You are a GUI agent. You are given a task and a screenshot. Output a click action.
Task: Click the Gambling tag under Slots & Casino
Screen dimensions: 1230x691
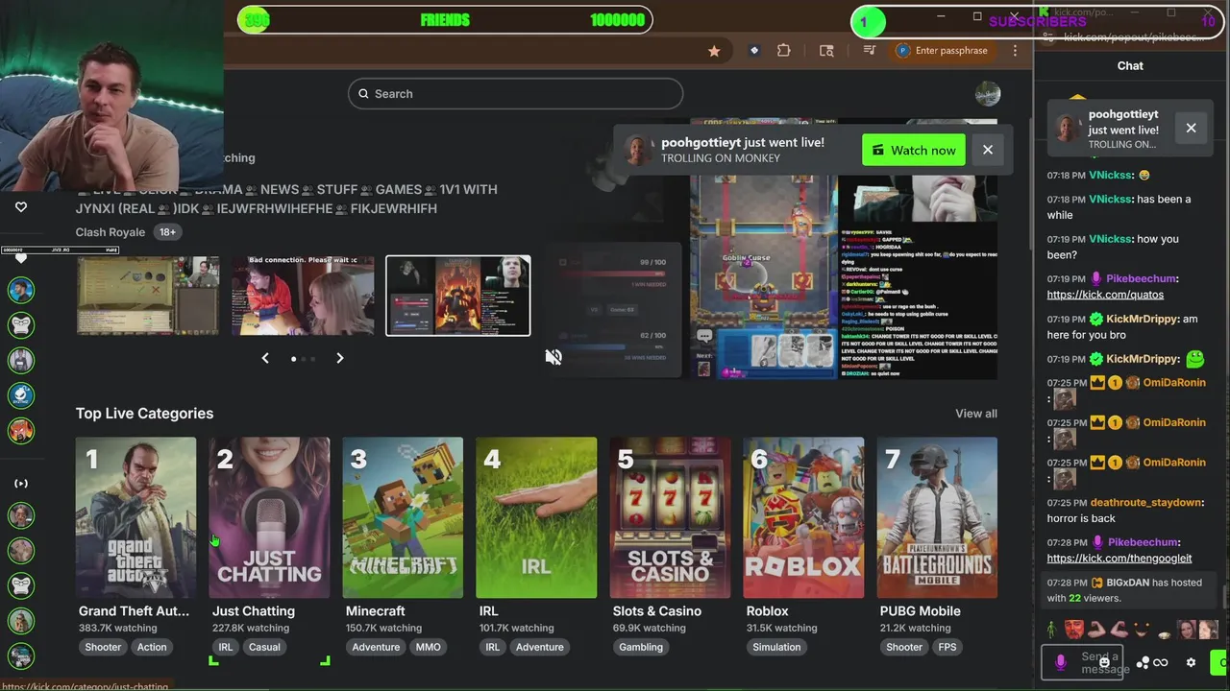(641, 647)
